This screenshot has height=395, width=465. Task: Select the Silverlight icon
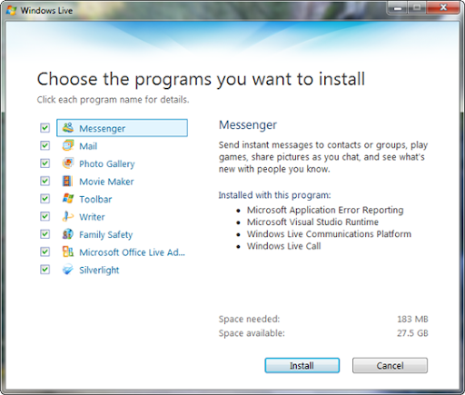(x=68, y=270)
